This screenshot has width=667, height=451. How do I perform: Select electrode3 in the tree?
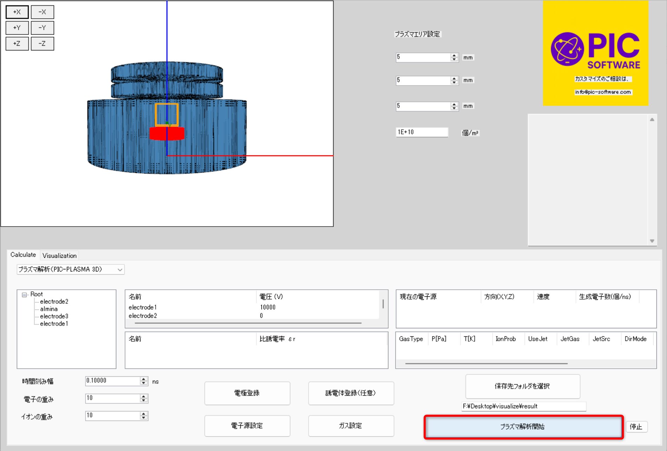tap(54, 316)
